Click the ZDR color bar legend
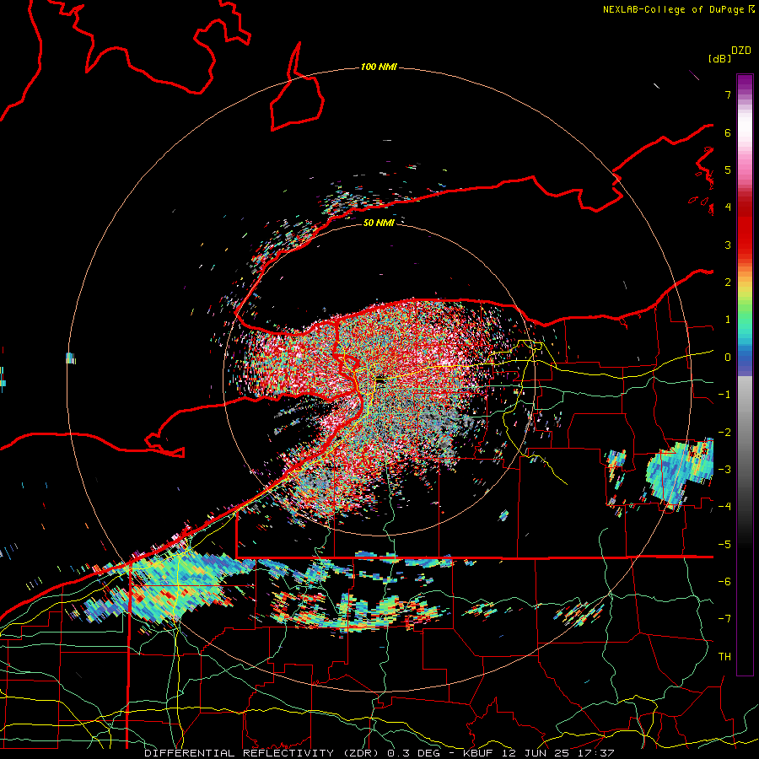Image resolution: width=759 pixels, height=759 pixels. click(745, 374)
